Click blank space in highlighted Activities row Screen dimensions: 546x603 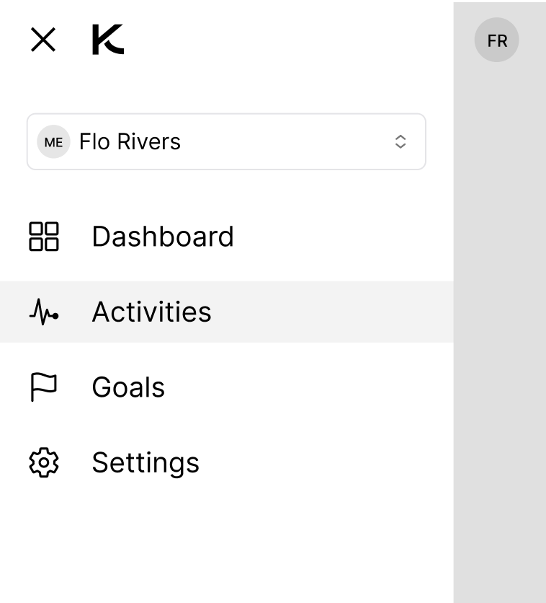coord(331,312)
